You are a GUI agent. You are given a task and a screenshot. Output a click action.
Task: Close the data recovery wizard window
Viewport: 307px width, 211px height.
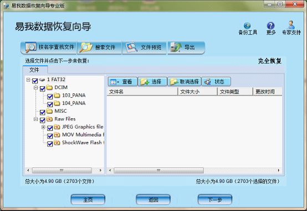[x=295, y=4]
